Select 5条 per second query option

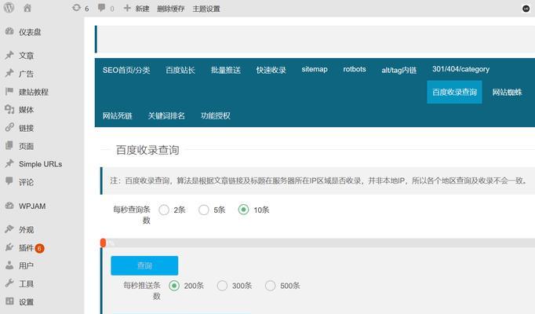(204, 210)
